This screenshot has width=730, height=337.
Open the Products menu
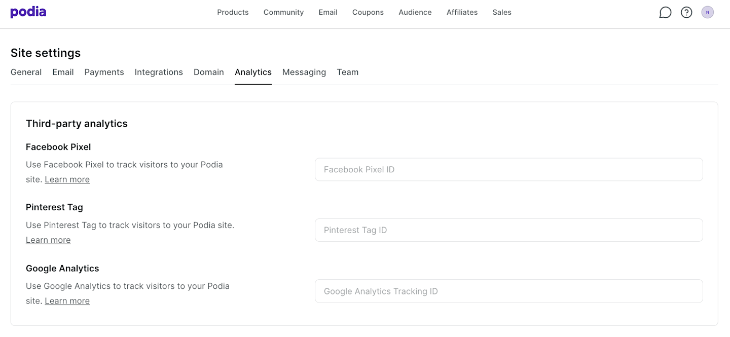(x=233, y=12)
